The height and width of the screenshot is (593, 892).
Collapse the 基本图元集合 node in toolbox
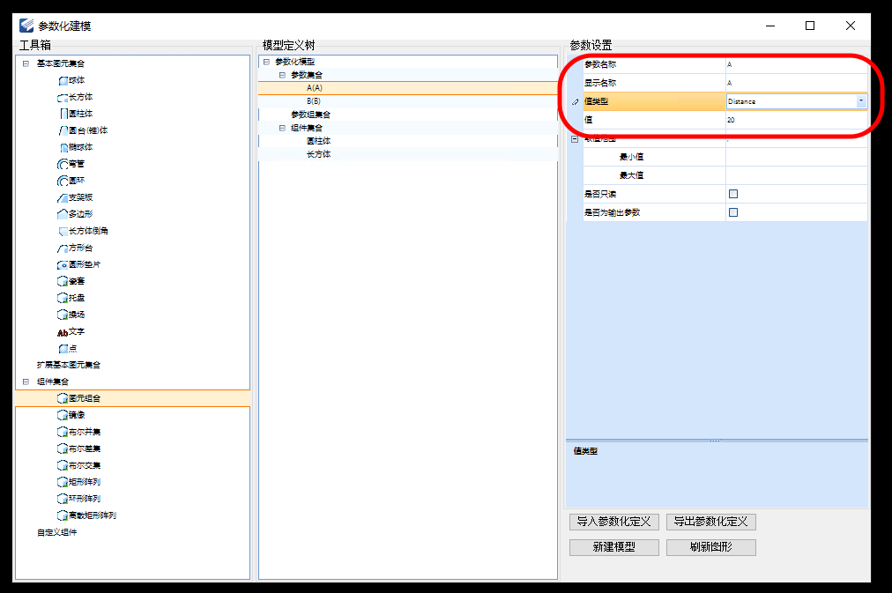26,63
